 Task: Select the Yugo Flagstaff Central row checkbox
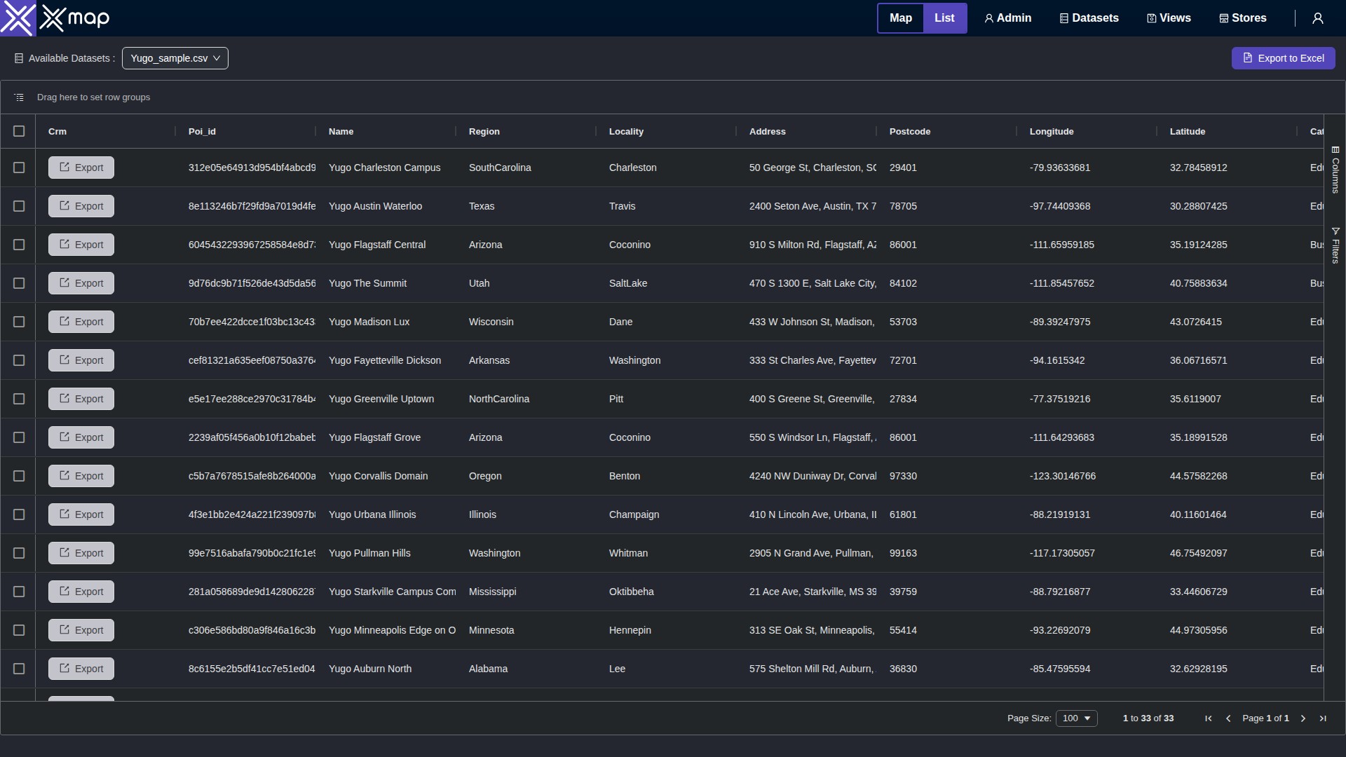pyautogui.click(x=19, y=245)
